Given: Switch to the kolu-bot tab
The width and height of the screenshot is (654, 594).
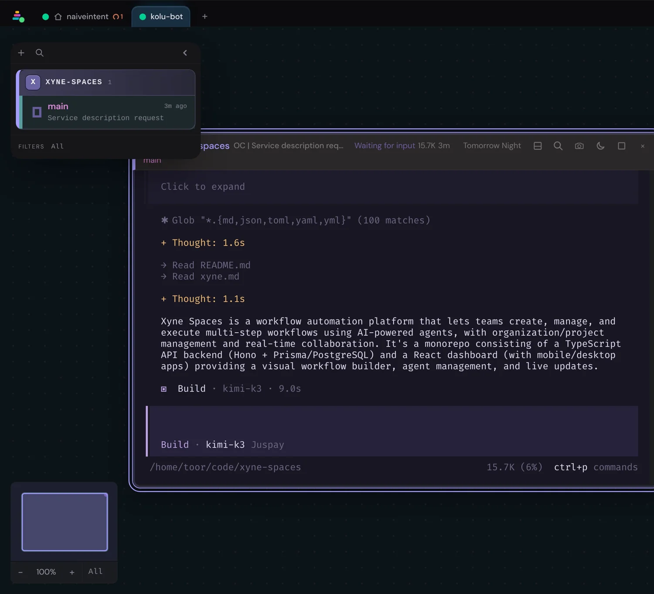Looking at the screenshot, I should coord(161,17).
